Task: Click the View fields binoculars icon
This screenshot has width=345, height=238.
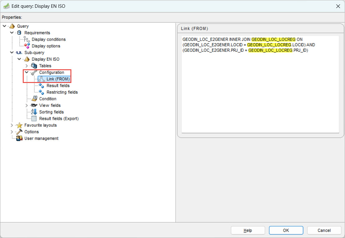Action: click(34, 105)
